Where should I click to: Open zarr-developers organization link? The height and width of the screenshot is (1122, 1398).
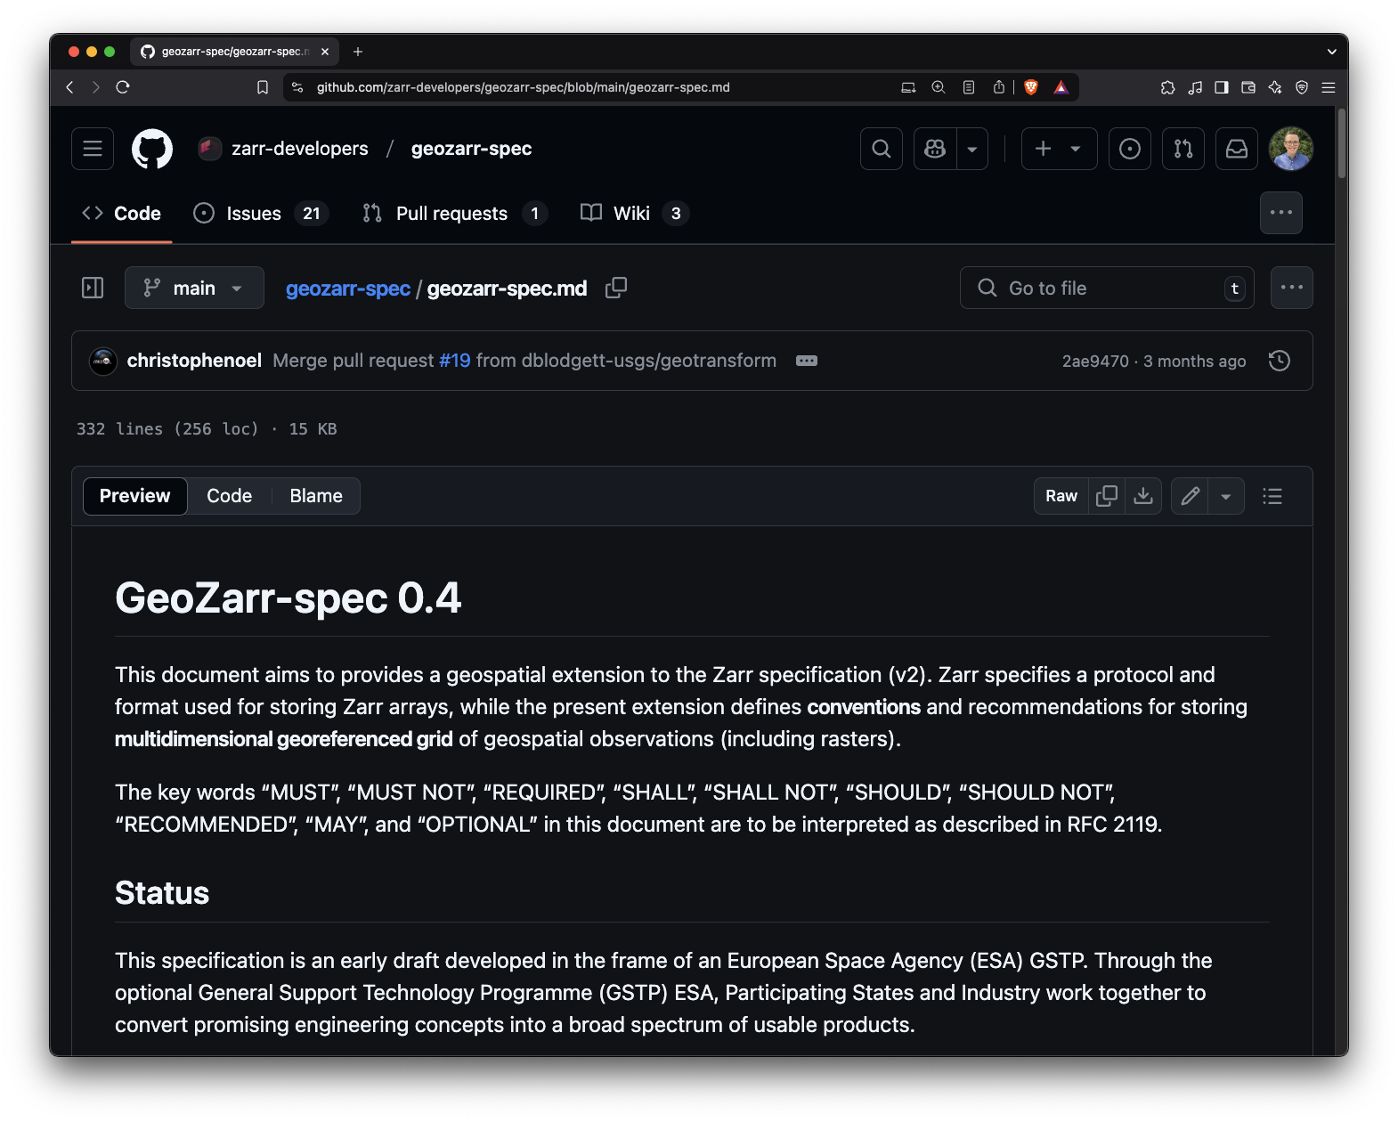point(299,149)
